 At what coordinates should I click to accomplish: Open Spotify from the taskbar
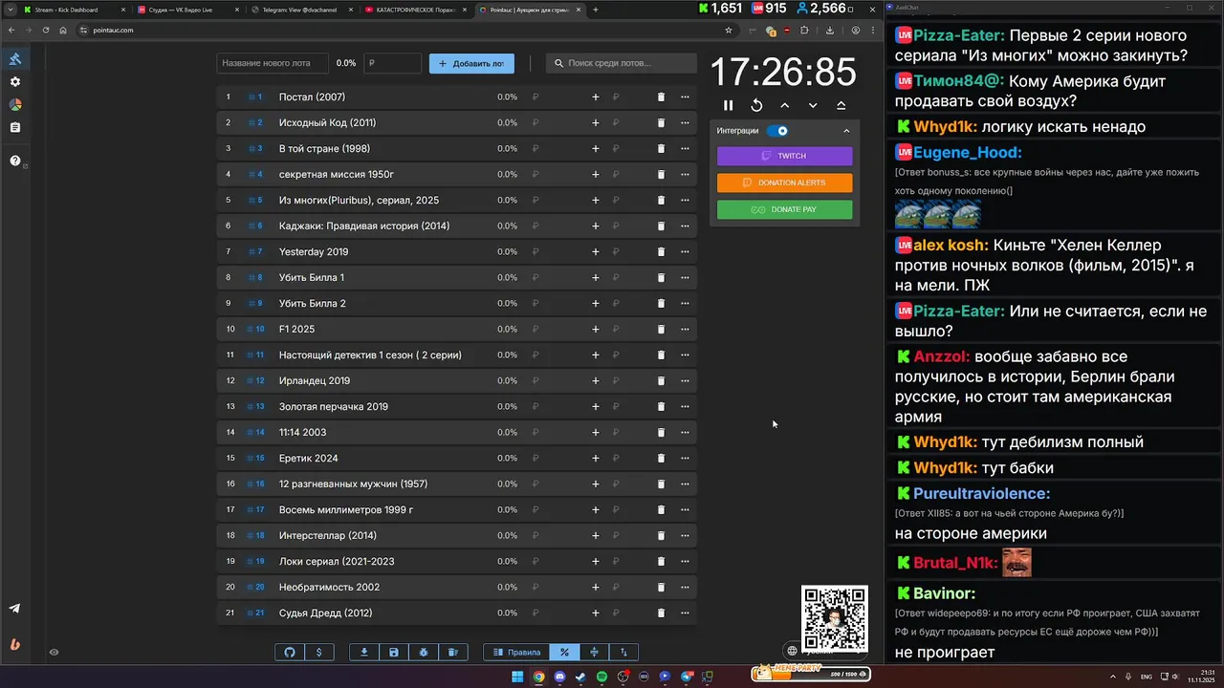601,677
